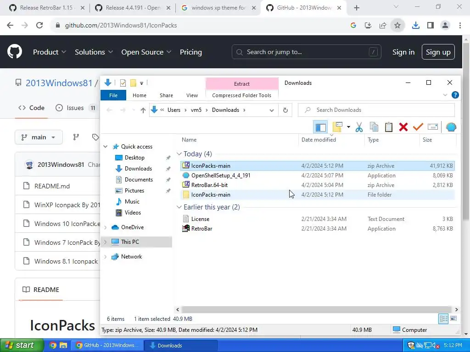Click the horizontal scrollbar in file list

[317, 309]
